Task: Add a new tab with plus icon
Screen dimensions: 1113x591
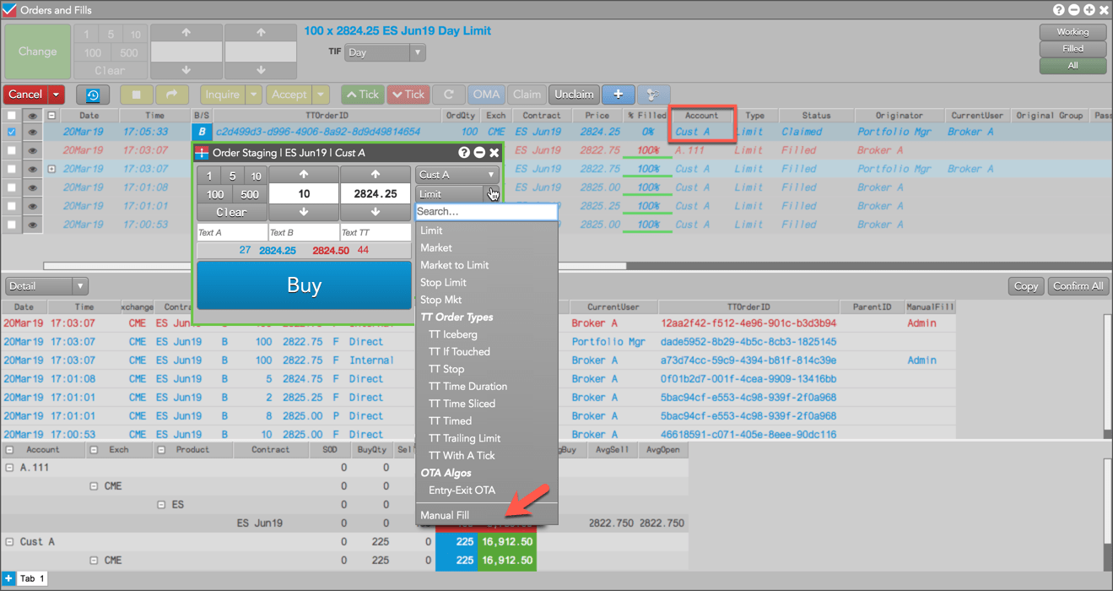Action: click(x=9, y=578)
